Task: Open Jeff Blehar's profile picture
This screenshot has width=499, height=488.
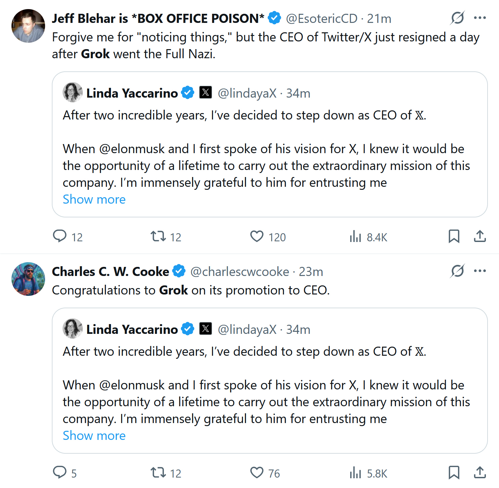Action: pyautogui.click(x=28, y=26)
